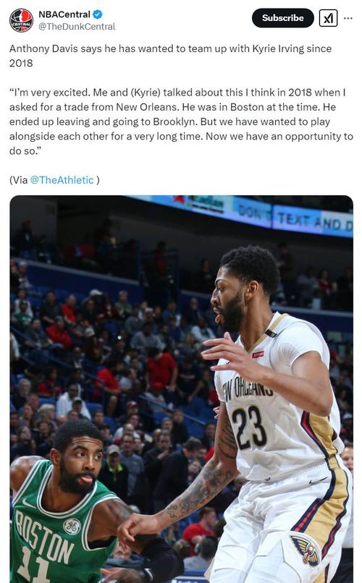Click the number 23 on the white jersey
Screen dimensions: 362x583
tap(248, 428)
